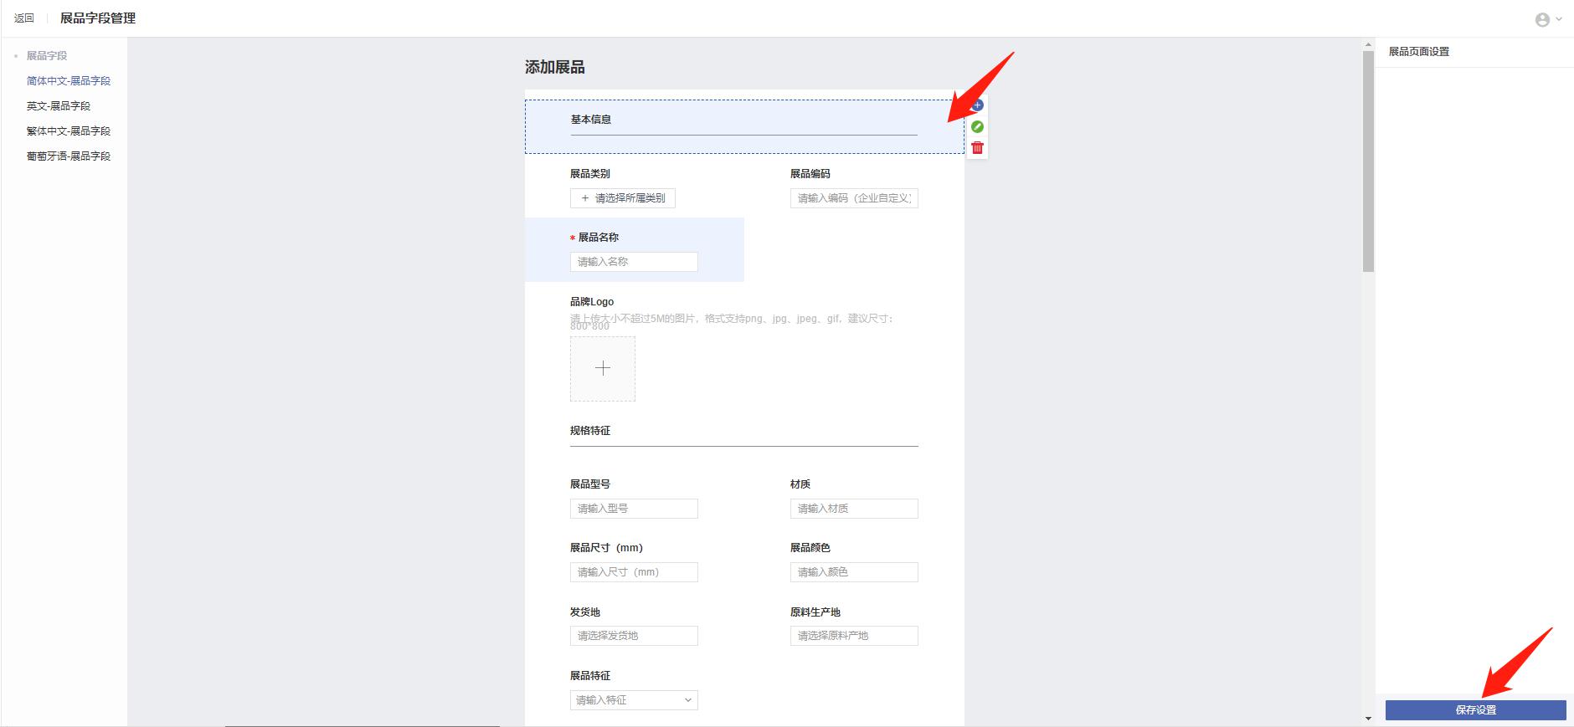Click the 添加展品 form heading

click(555, 68)
